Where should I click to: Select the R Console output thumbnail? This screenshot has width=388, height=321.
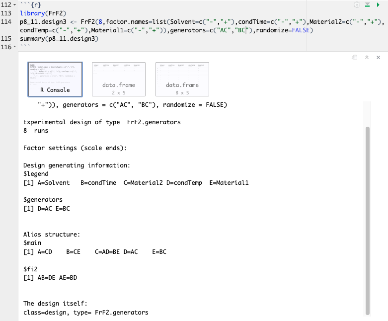[x=55, y=79]
